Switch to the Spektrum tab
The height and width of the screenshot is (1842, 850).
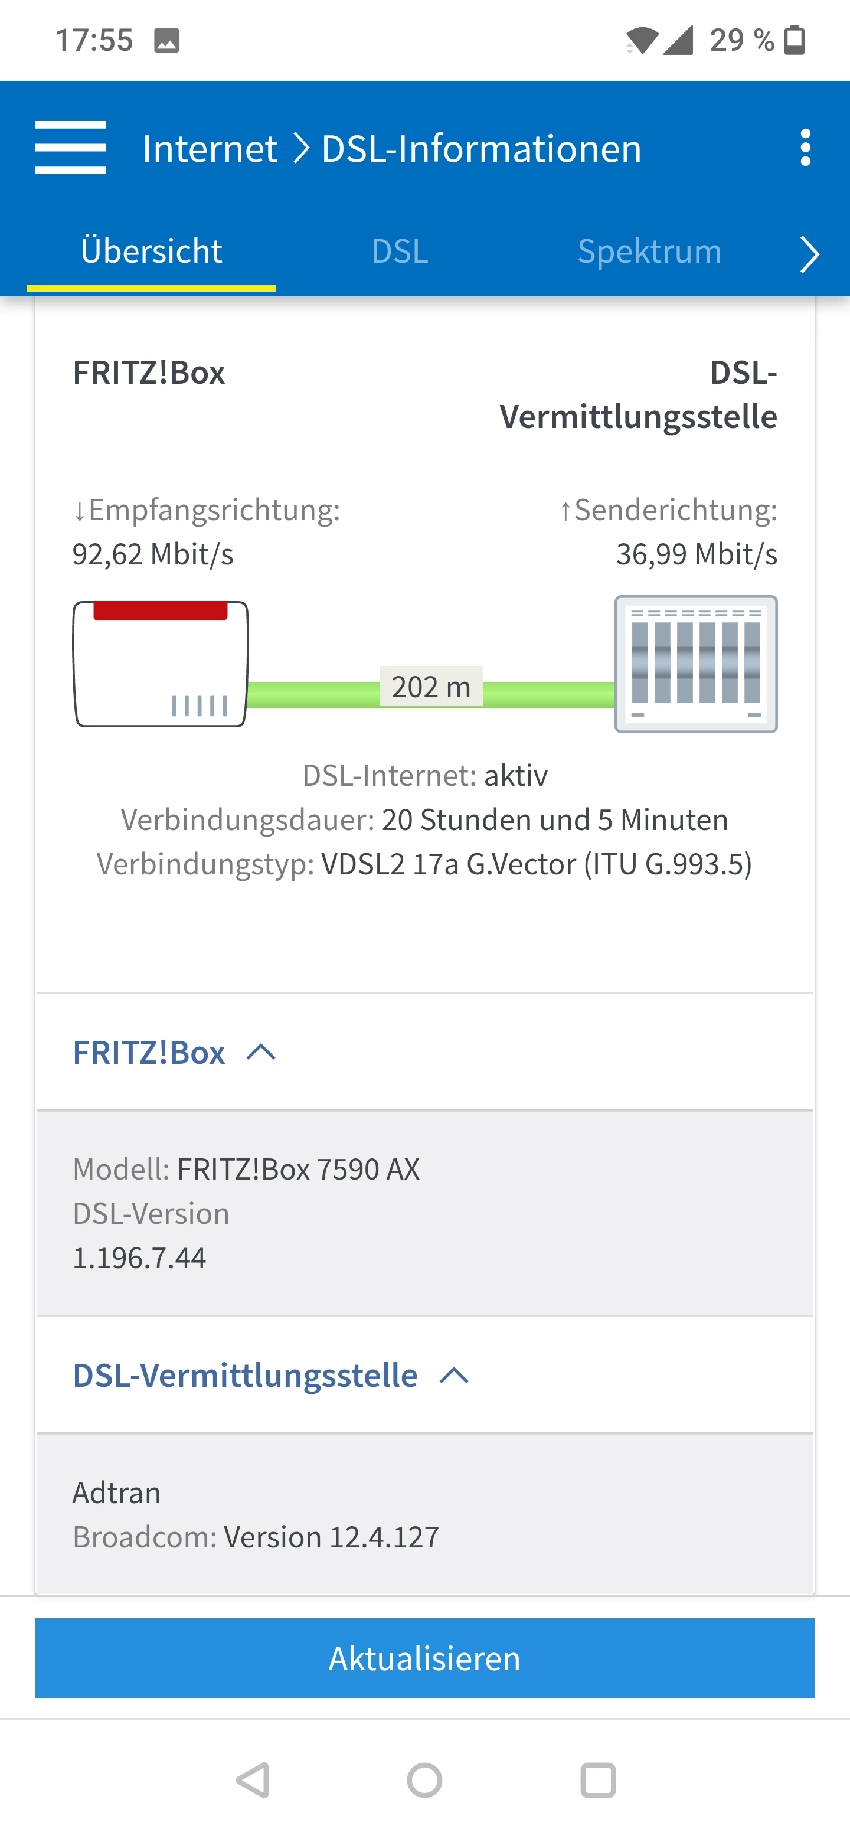click(649, 252)
